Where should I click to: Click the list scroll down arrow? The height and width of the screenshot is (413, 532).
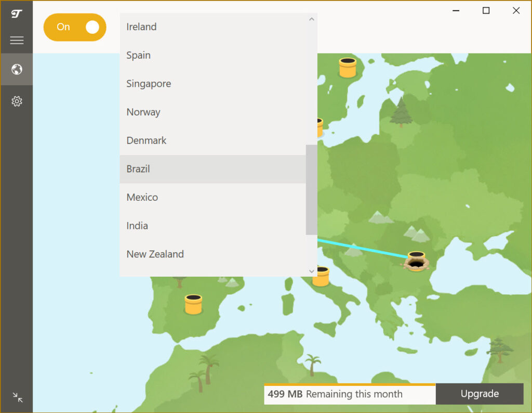[x=312, y=271]
